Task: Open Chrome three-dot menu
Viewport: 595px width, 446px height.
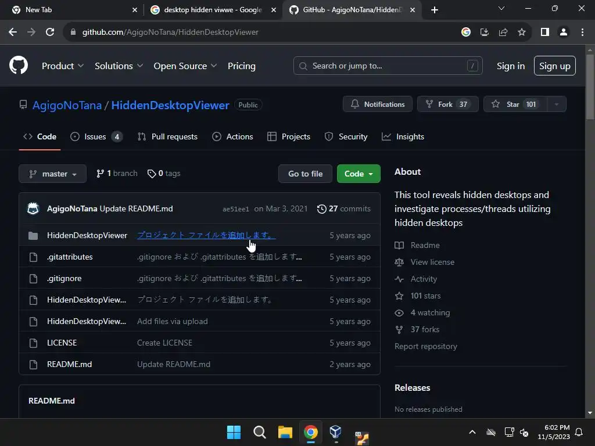Action: click(x=582, y=33)
